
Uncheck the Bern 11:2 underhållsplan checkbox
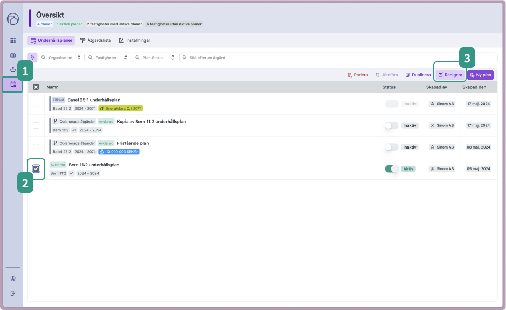[x=36, y=168]
